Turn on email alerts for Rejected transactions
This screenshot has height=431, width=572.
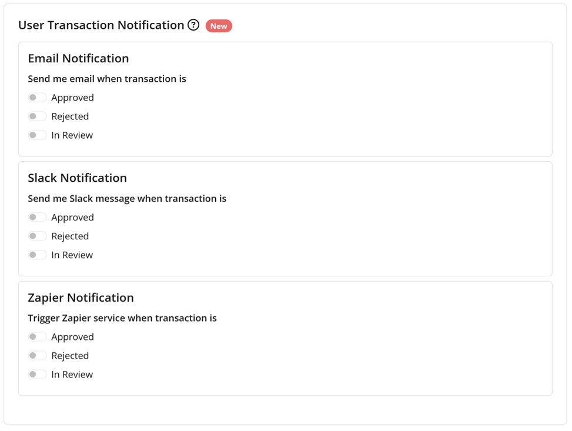pyautogui.click(x=37, y=116)
